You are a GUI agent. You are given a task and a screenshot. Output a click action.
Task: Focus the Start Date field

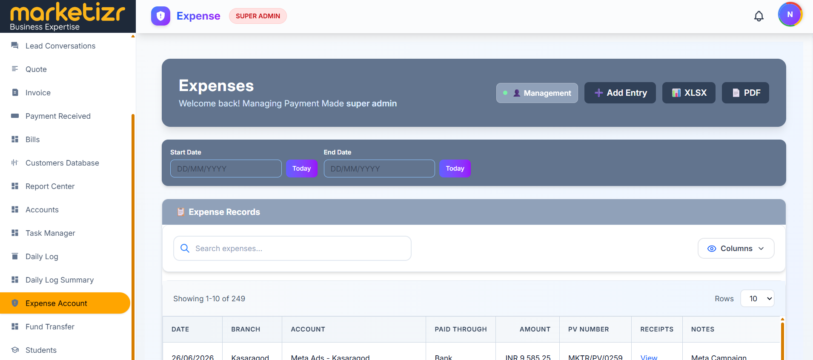(226, 169)
